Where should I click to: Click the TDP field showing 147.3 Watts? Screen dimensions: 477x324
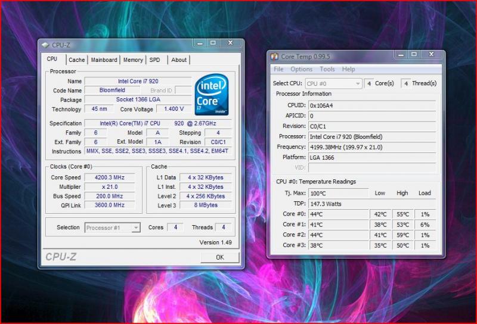372,204
